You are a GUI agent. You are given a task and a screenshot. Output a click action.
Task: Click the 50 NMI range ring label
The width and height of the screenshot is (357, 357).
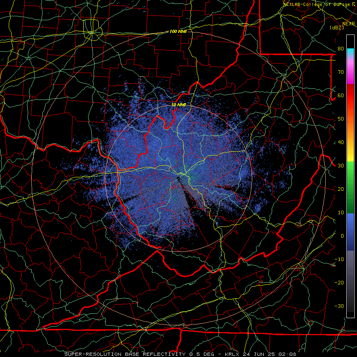pos(178,105)
